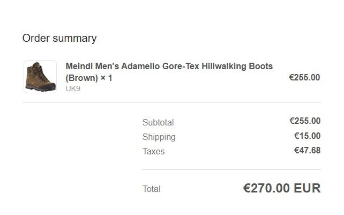
Task: Select the shipping cost €15.00
Action: 307,136
